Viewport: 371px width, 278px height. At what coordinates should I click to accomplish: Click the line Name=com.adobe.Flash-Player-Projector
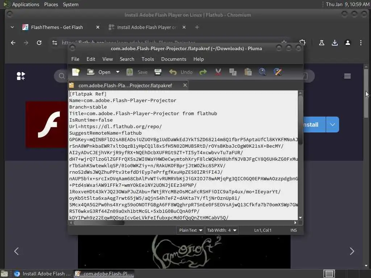[122, 101]
